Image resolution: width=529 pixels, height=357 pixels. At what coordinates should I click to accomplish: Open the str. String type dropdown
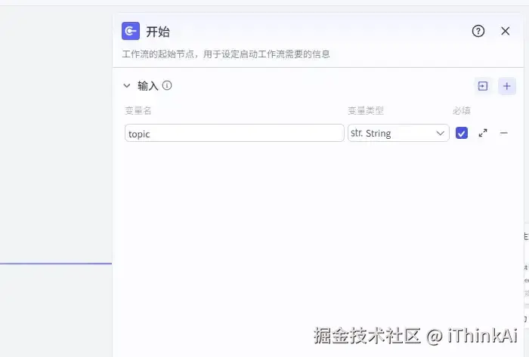pyautogui.click(x=398, y=133)
